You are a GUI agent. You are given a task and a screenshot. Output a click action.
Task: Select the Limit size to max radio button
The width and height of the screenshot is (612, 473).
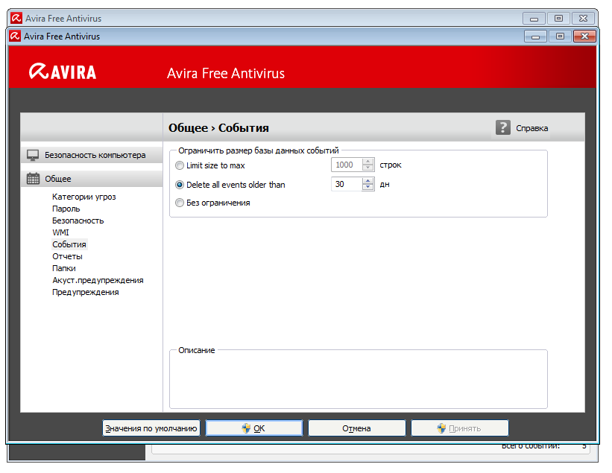click(x=180, y=165)
